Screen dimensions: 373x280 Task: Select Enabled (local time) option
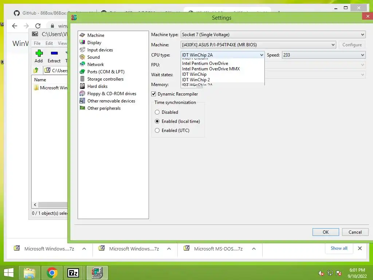click(157, 121)
